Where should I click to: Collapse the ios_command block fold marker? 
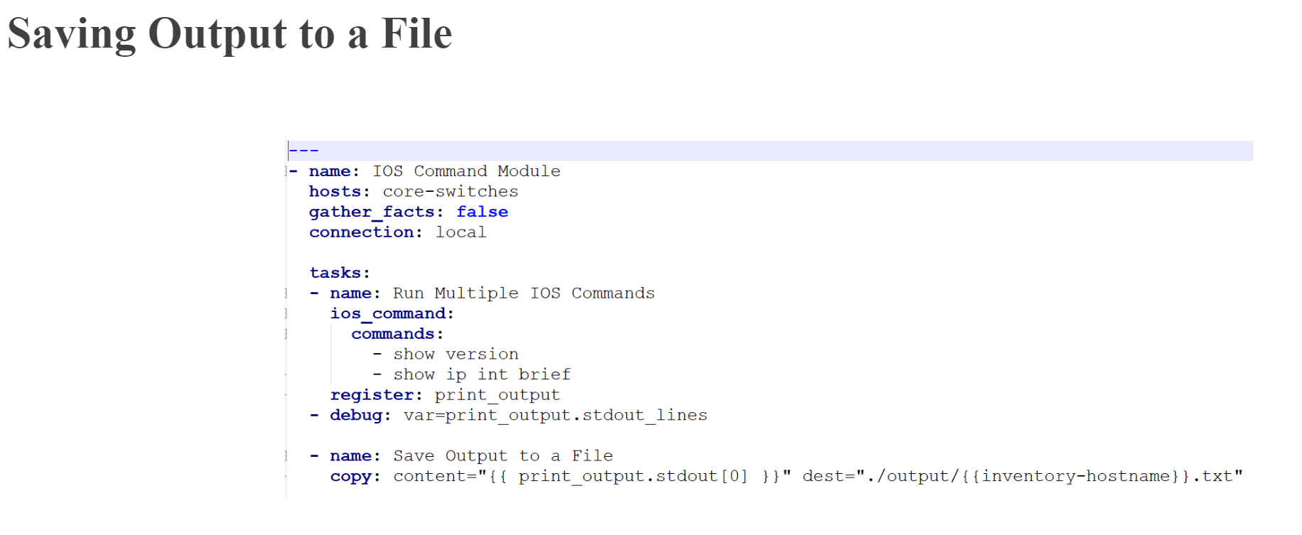286,313
